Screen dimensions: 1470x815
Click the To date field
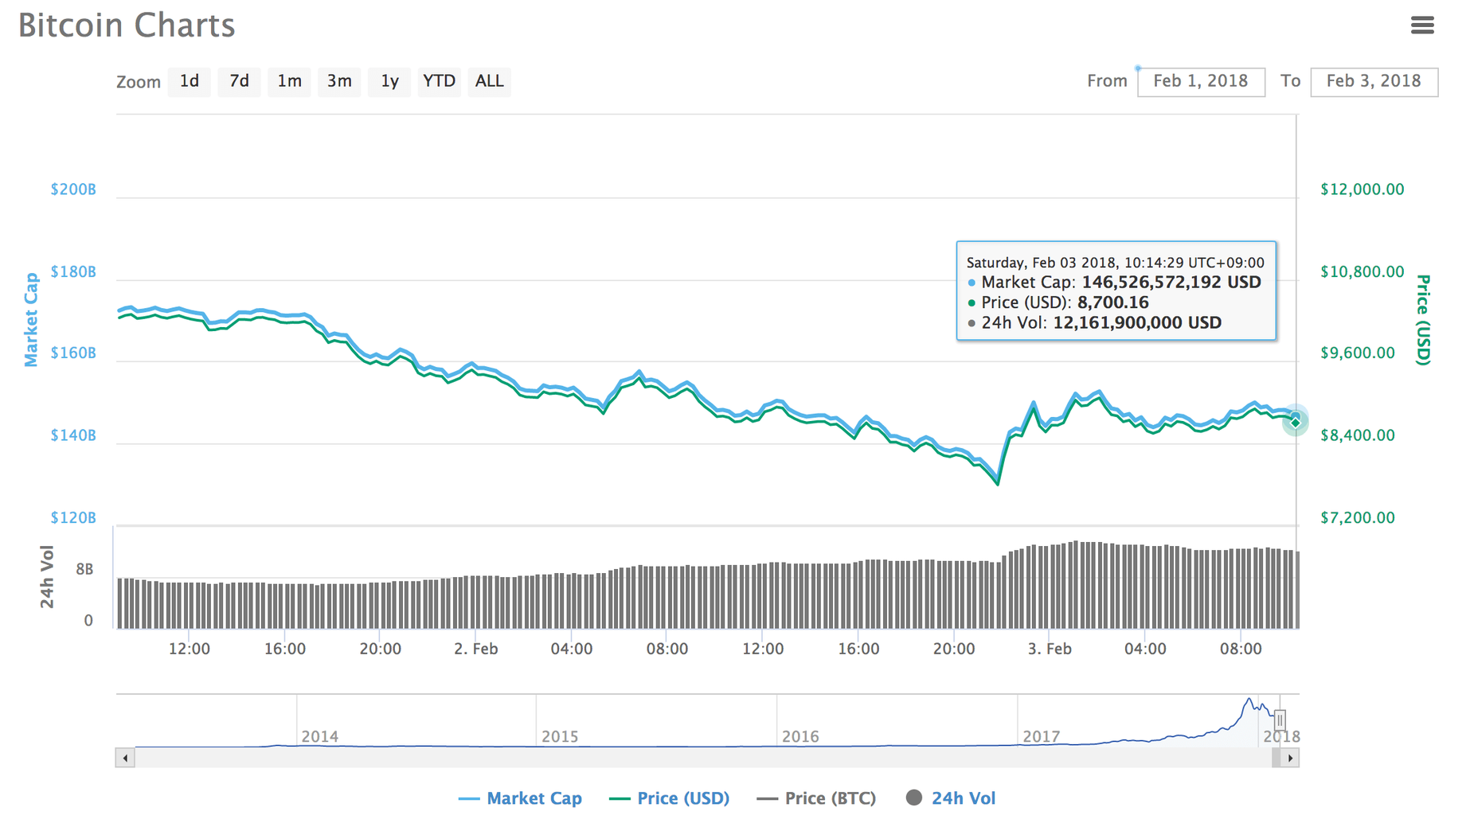click(x=1373, y=81)
